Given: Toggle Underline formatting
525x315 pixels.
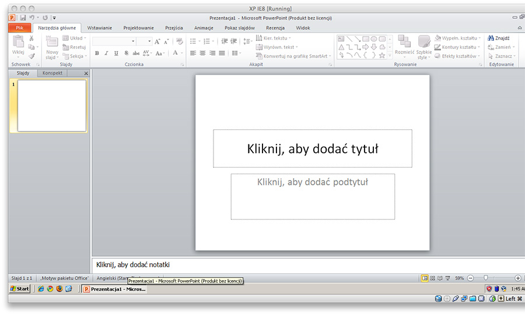Looking at the screenshot, I should (x=116, y=53).
